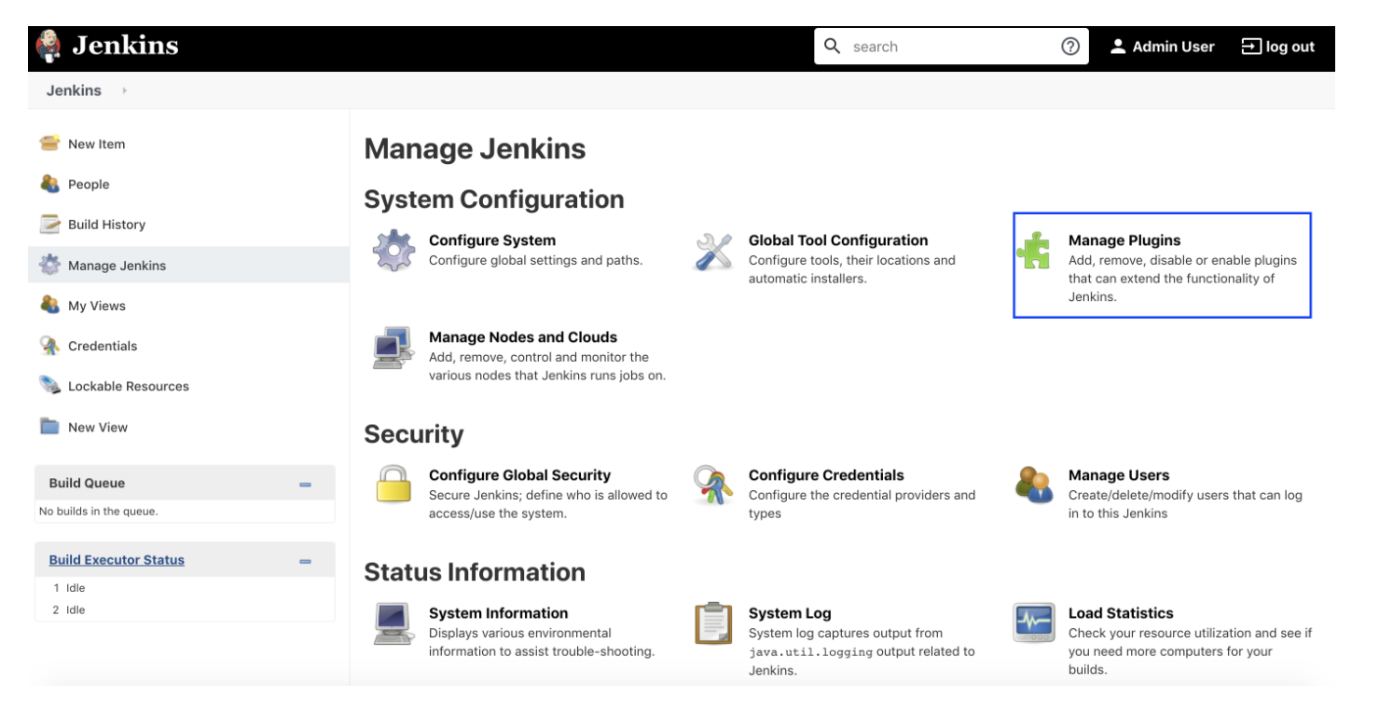Click the Credentials keys icon in sidebar
Image resolution: width=1393 pixels, height=725 pixels.
(49, 346)
